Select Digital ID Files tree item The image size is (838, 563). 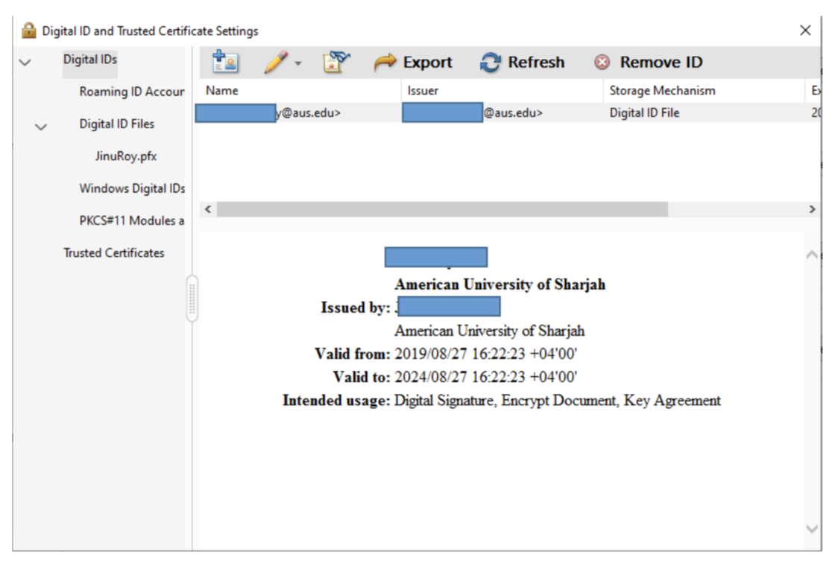[x=116, y=124]
